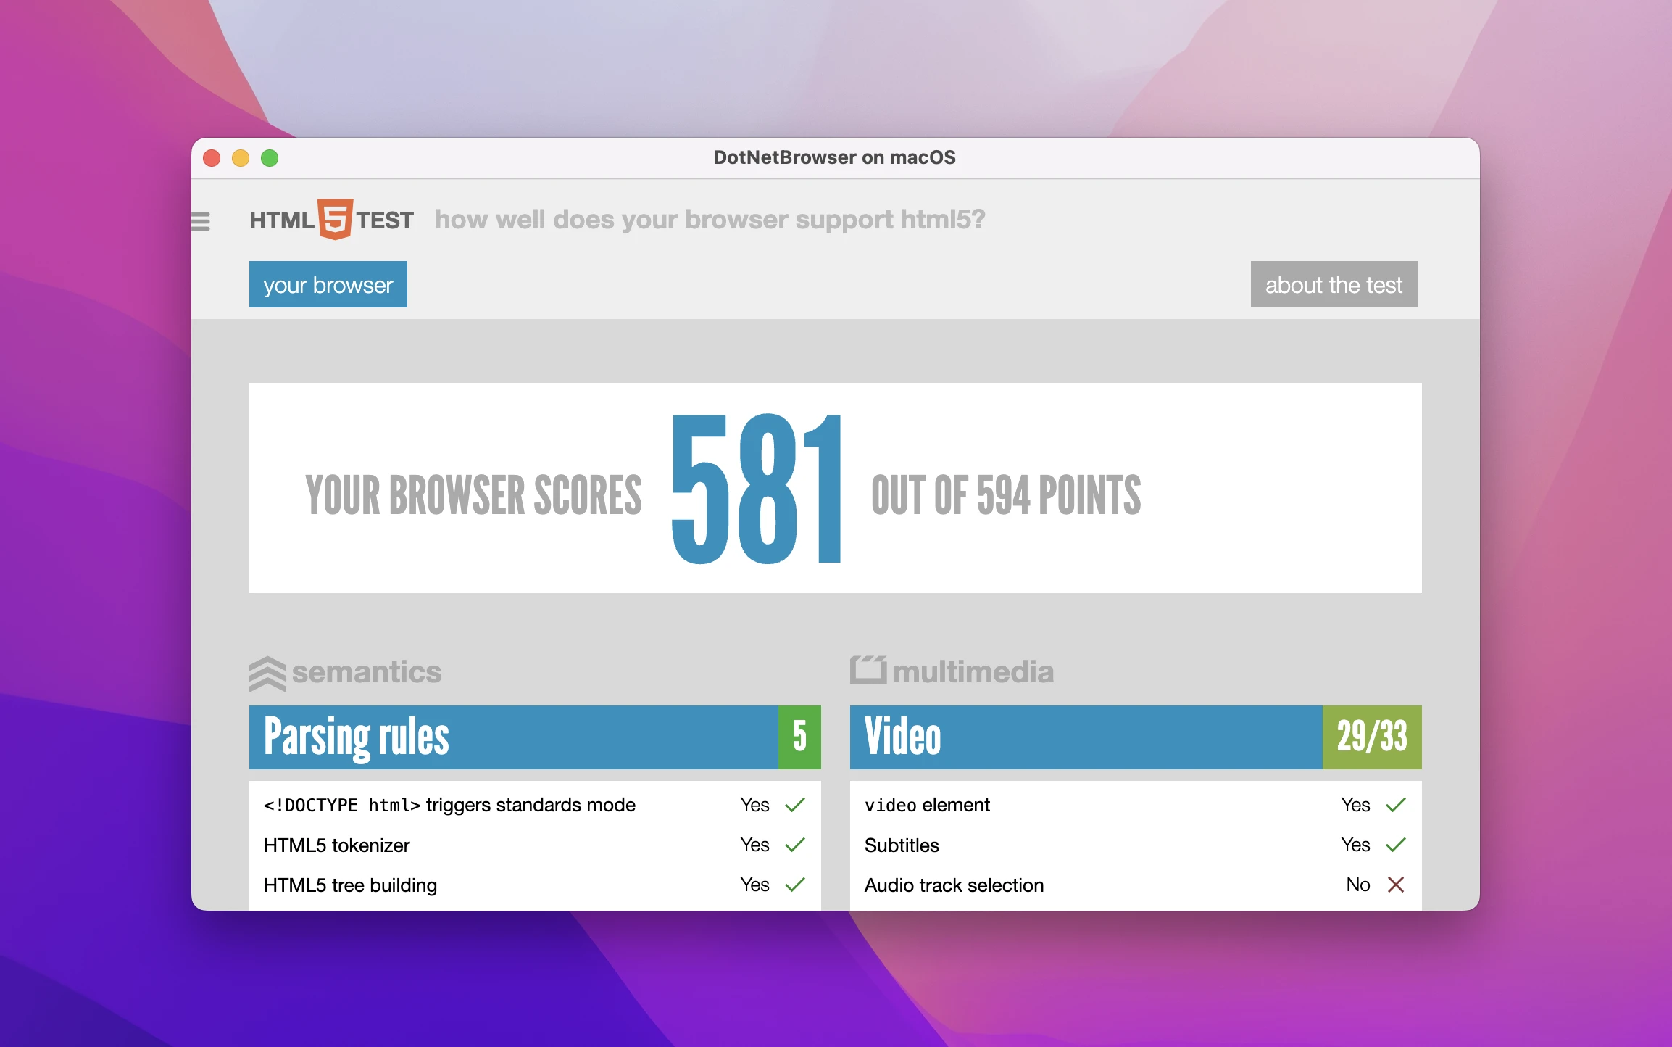Maximize the window with the green button

click(x=270, y=158)
